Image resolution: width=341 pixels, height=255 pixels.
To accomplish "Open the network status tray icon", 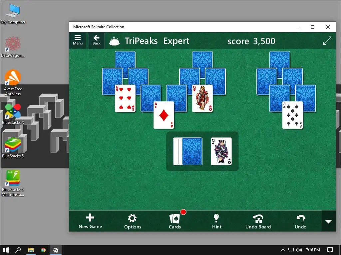I will (291, 250).
